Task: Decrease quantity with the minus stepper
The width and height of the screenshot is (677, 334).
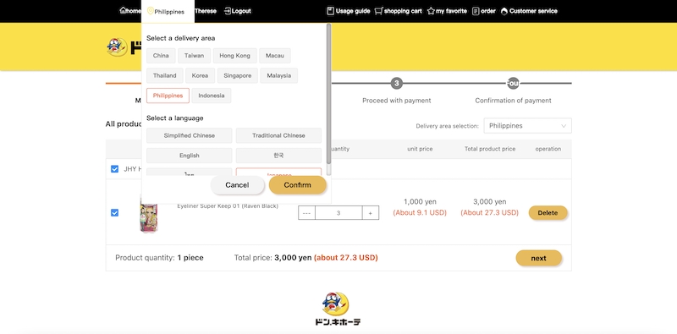Action: 306,213
